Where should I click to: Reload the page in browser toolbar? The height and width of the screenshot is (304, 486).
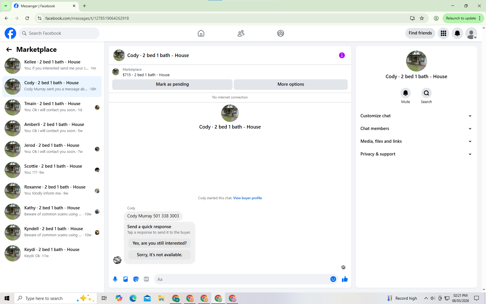tap(27, 18)
